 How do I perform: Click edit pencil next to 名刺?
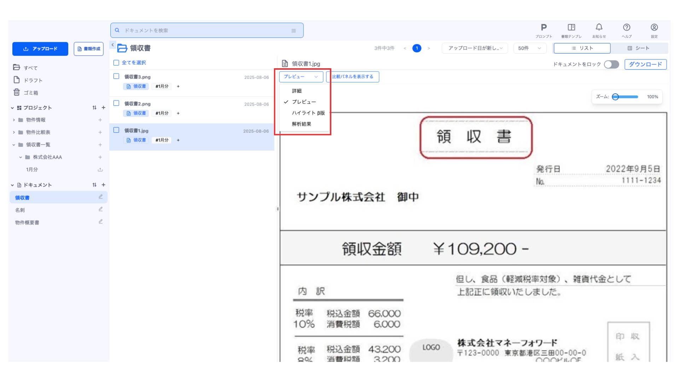(x=101, y=209)
